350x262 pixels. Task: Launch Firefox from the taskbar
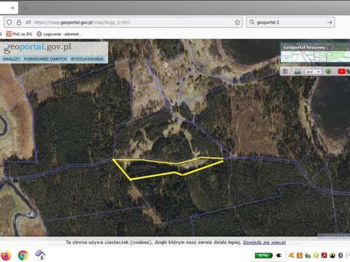click(x=5, y=255)
